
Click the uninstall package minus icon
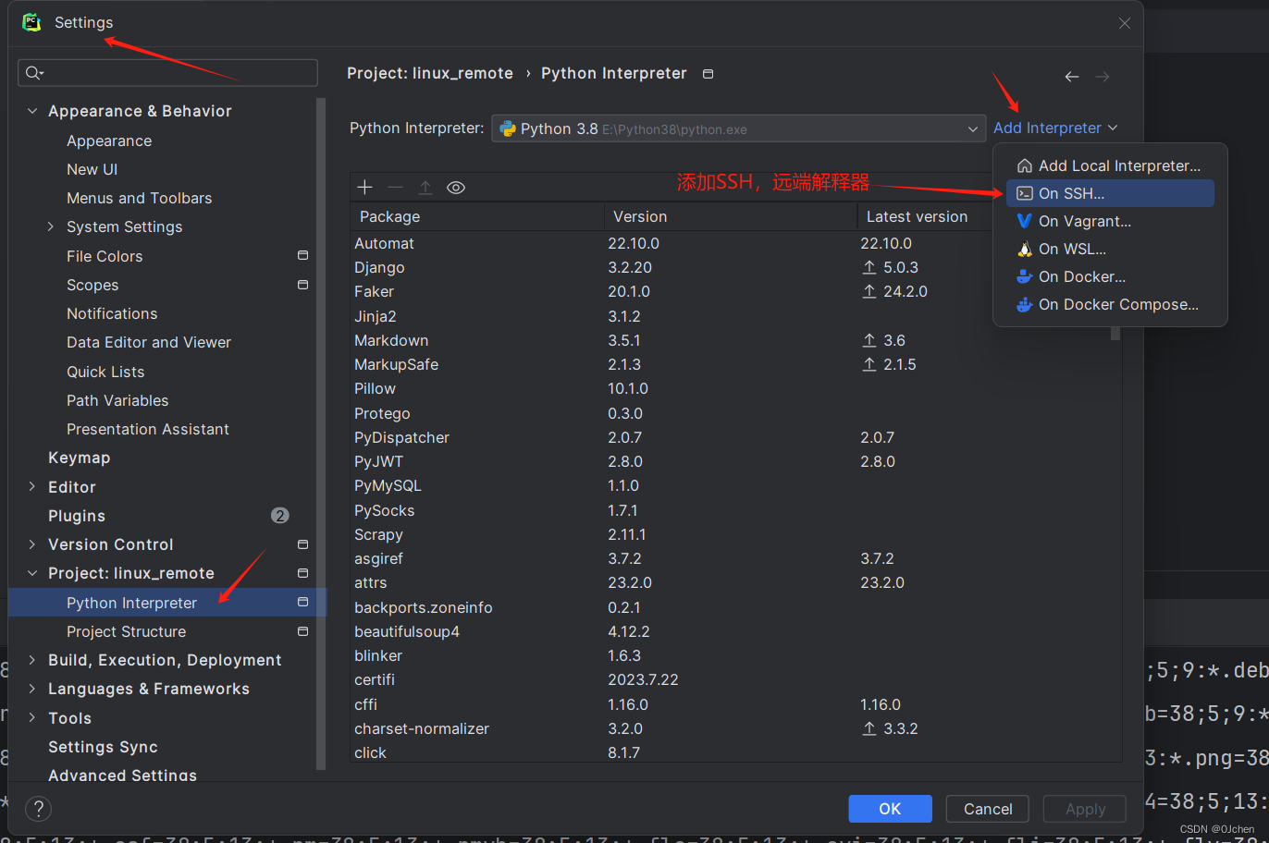click(396, 188)
